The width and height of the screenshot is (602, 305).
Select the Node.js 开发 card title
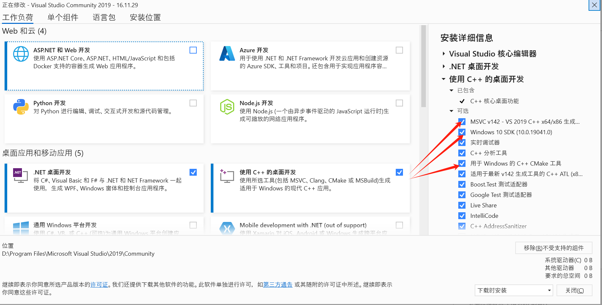click(256, 103)
